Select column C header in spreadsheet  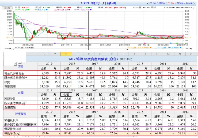click(55, 54)
